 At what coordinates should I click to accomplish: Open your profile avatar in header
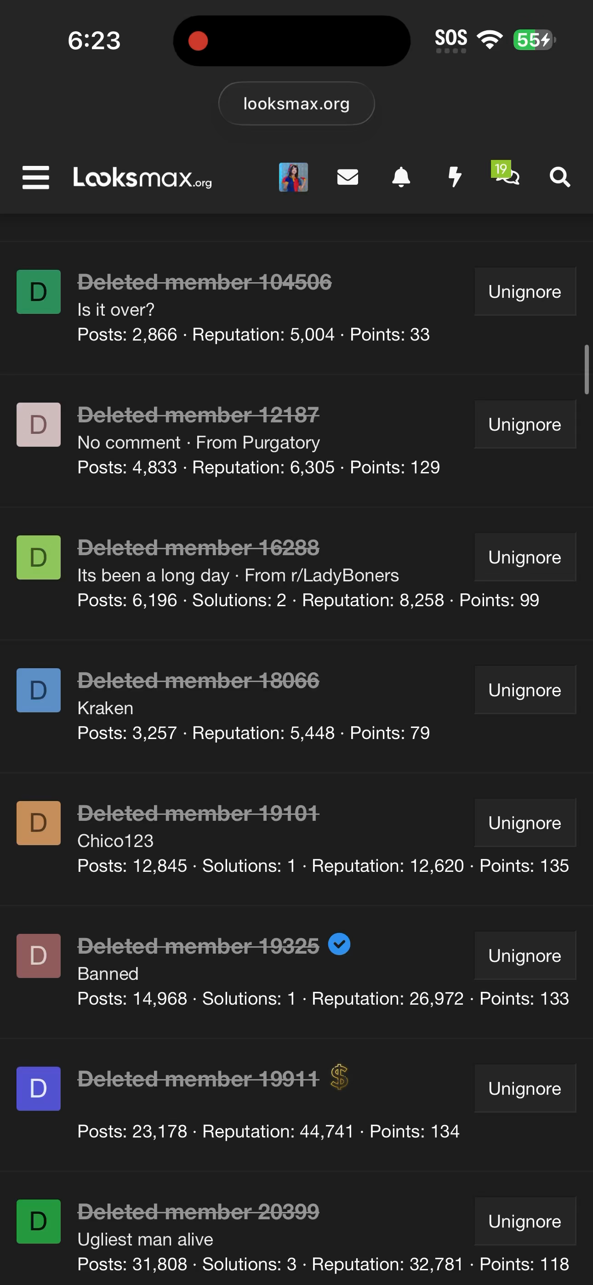[x=293, y=177]
